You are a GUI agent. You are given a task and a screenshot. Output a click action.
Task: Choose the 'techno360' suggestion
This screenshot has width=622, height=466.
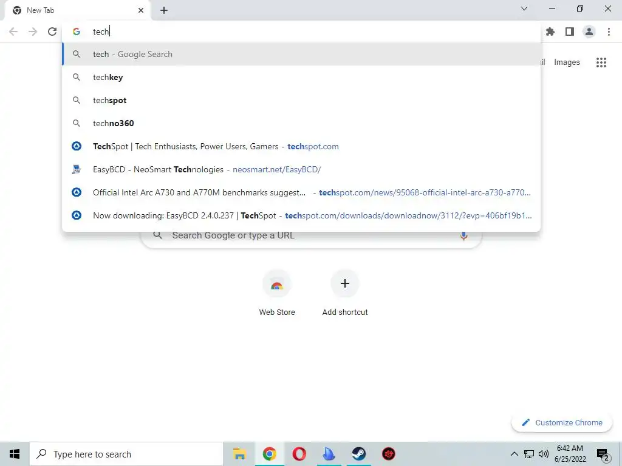[x=301, y=123]
